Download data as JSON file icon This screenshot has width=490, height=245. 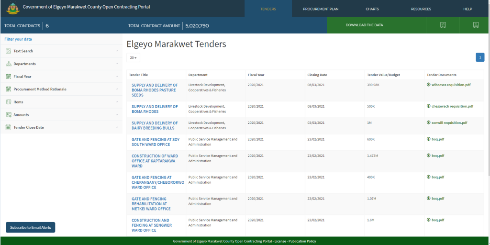476,25
